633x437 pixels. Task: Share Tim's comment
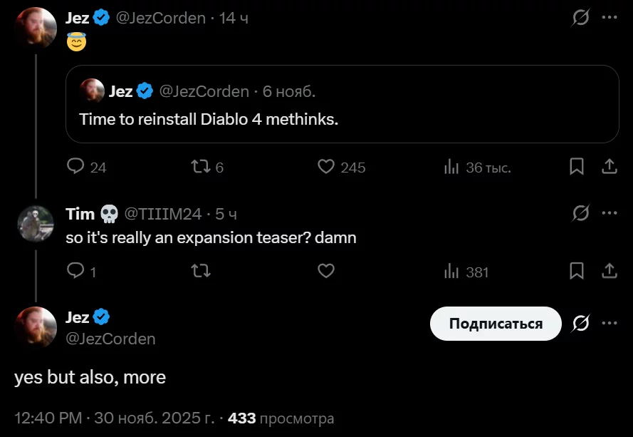610,272
